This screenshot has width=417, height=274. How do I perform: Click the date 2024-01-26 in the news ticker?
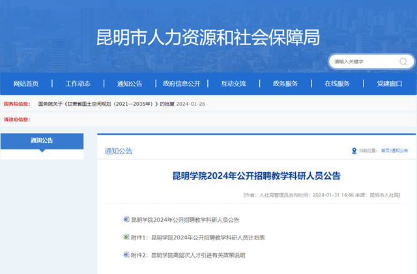(191, 104)
